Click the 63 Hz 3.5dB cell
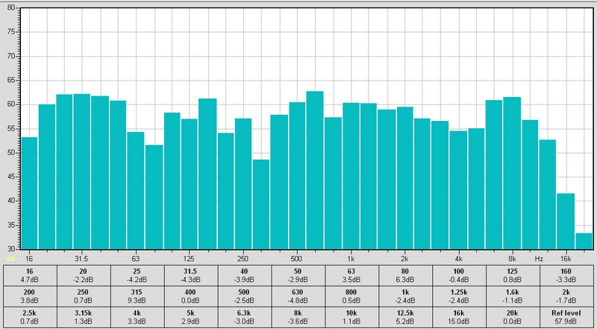Viewport: 597px width, 329px height. pyautogui.click(x=351, y=275)
